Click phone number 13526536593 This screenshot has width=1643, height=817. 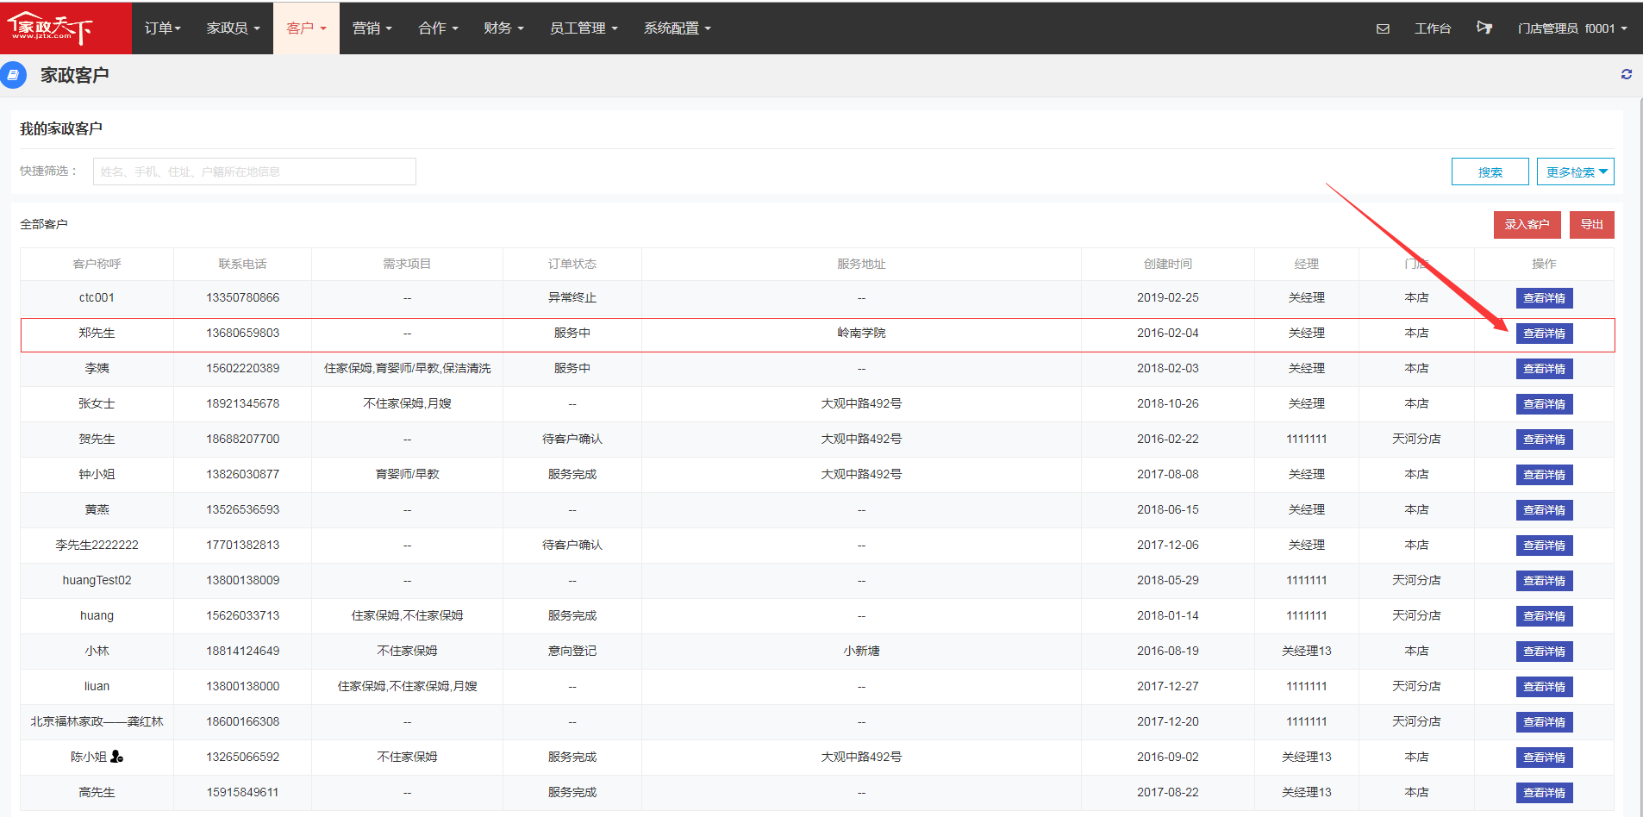click(242, 509)
